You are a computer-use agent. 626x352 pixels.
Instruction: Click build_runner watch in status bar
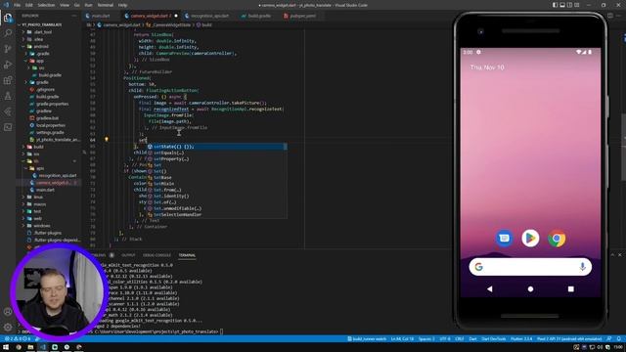(x=367, y=339)
